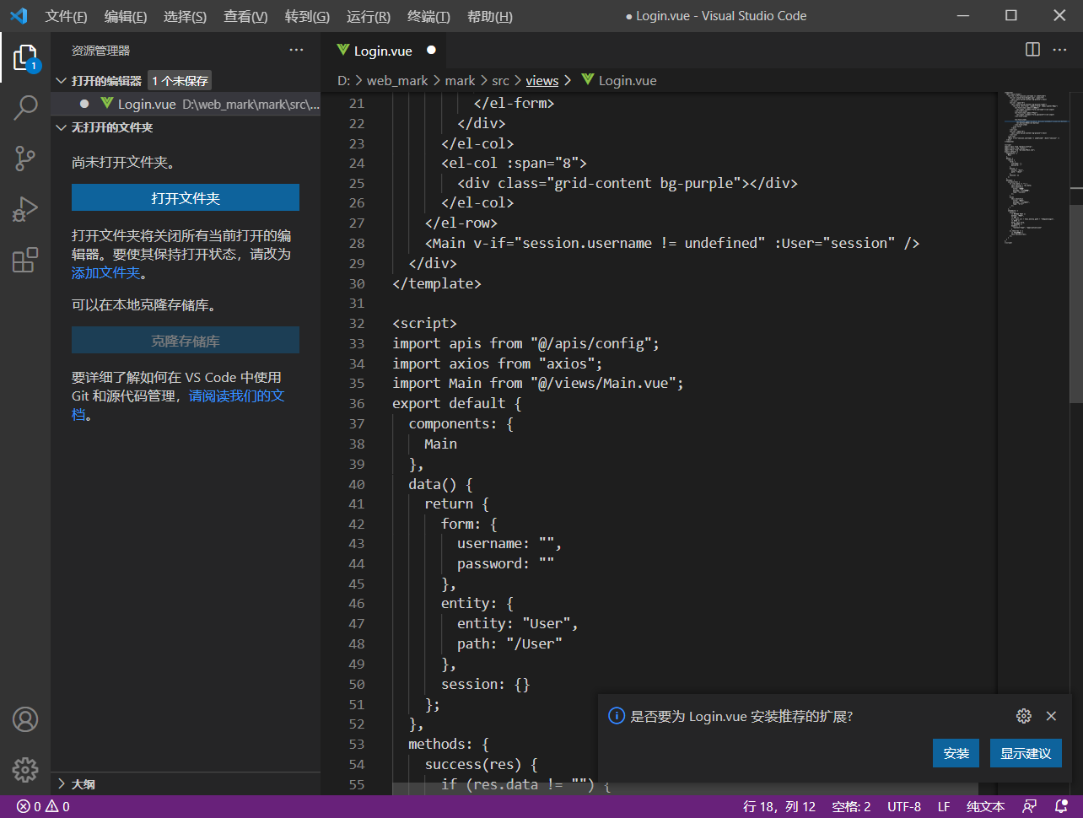This screenshot has width=1083, height=818.
Task: Open the Split Editor icon
Action: point(1032,50)
